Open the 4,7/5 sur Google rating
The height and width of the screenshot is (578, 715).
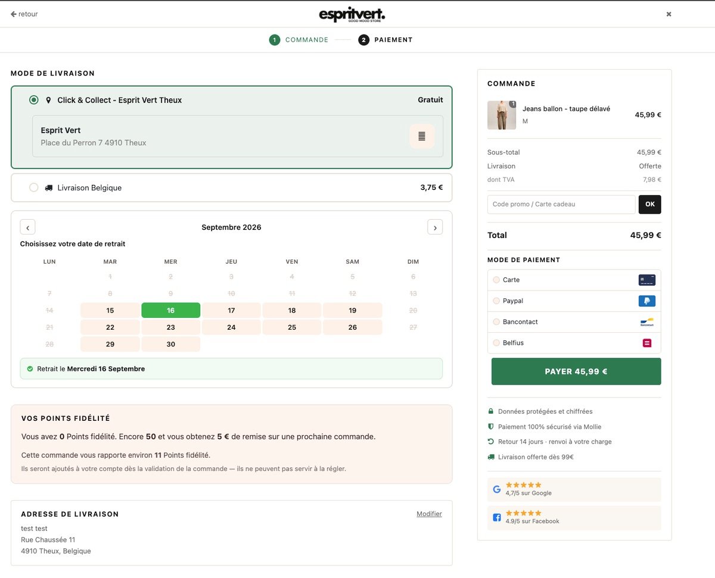click(574, 489)
